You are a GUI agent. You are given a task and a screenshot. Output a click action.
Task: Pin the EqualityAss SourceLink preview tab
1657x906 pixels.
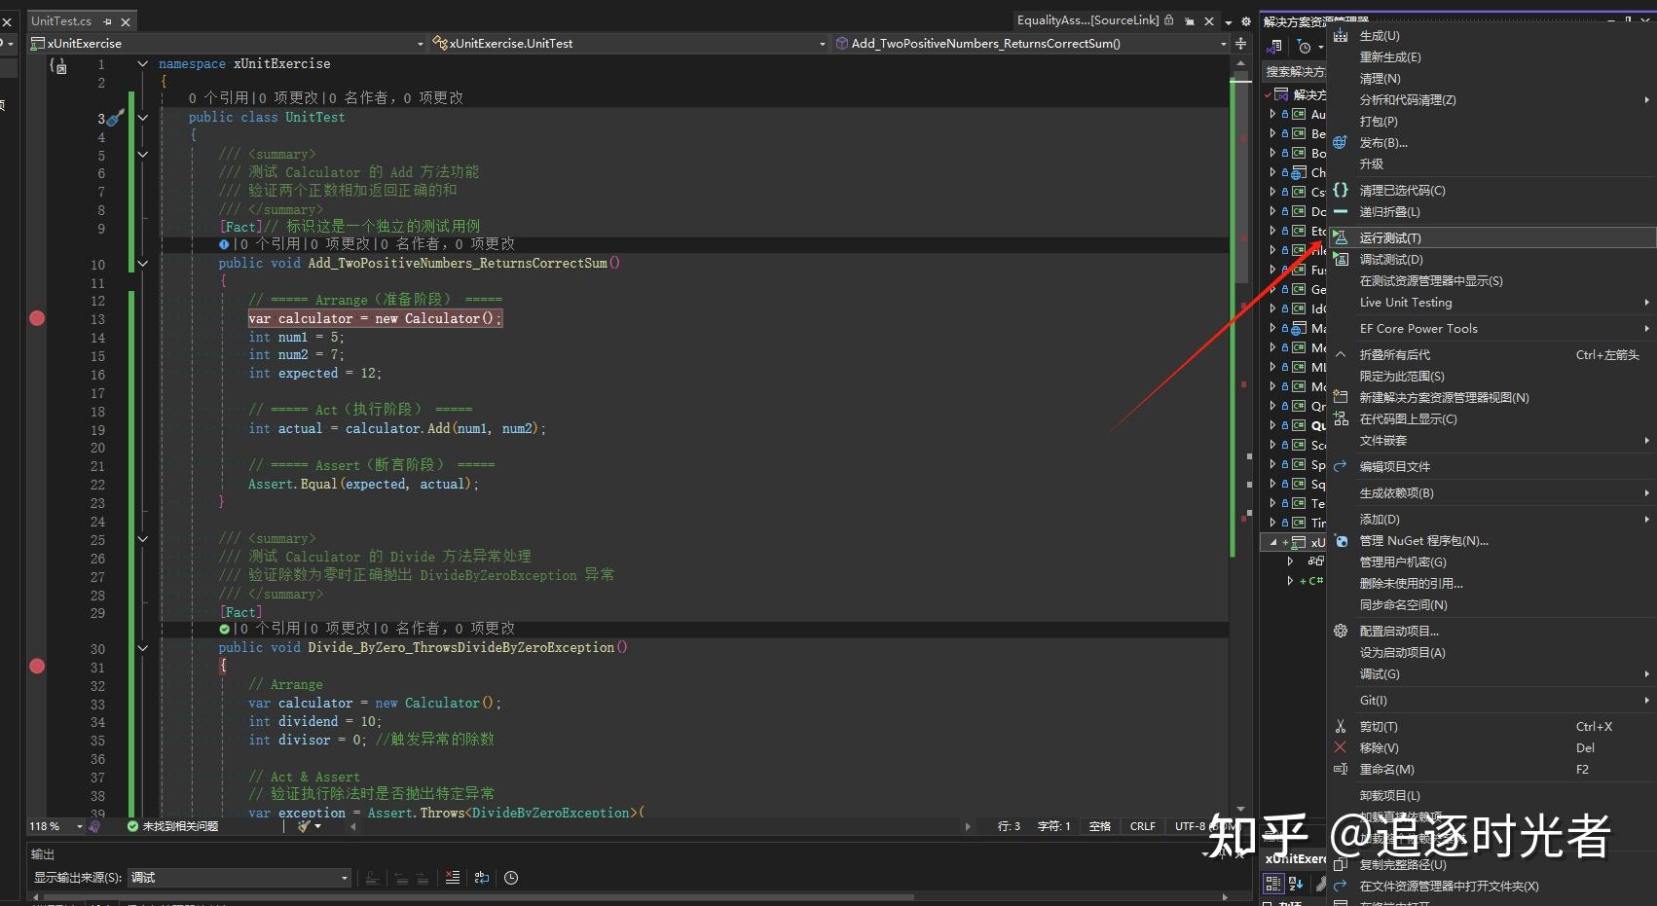(1190, 21)
